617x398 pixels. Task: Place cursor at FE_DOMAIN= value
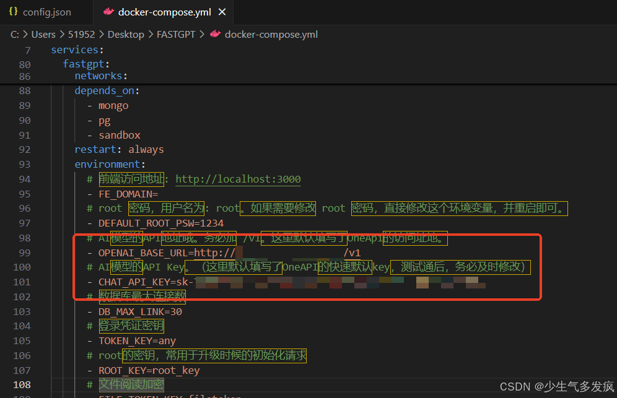pyautogui.click(x=128, y=194)
